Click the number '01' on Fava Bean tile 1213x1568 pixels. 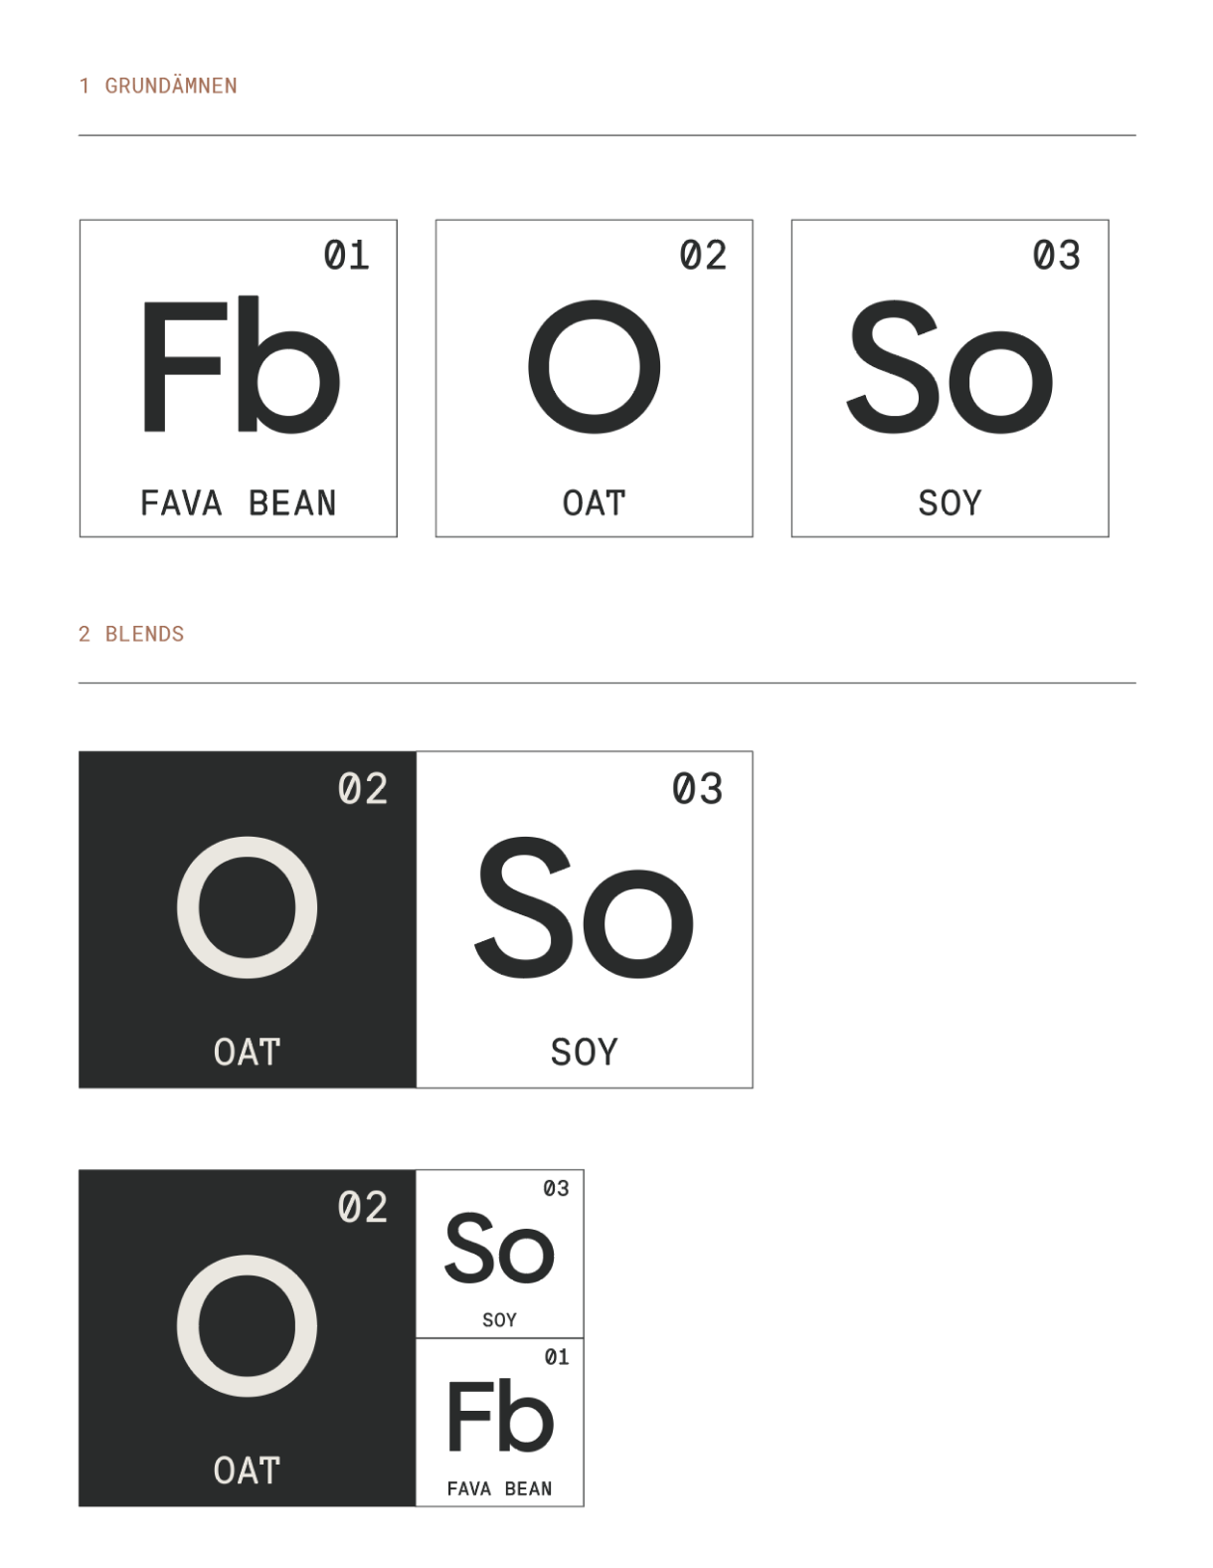[x=347, y=256]
